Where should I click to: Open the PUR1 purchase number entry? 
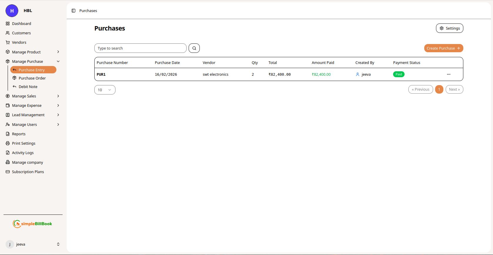pos(101,75)
